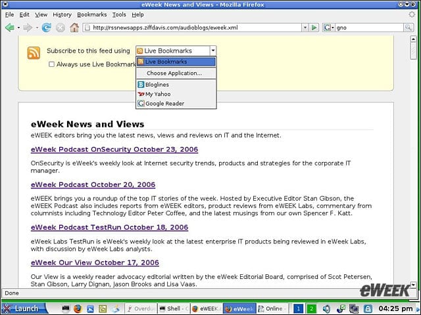
Task: Switch to the Shell taskbar window
Action: pyautogui.click(x=174, y=309)
